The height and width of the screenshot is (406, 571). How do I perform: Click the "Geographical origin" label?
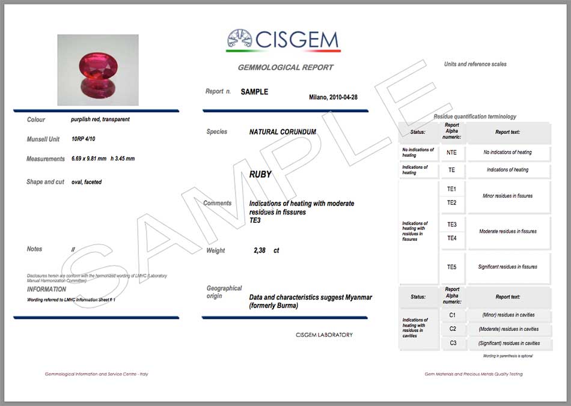pyautogui.click(x=224, y=292)
